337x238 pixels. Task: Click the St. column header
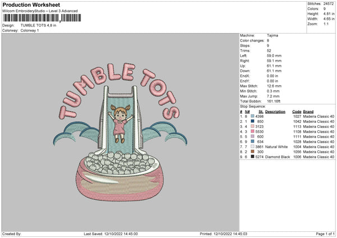261,111
